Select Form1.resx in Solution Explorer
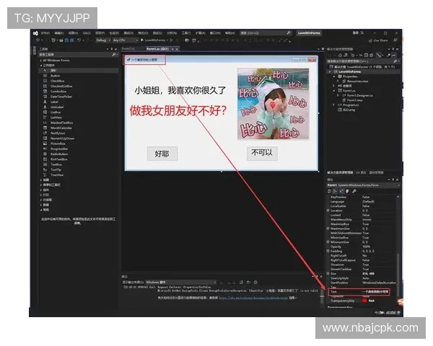This screenshot has height=346, width=433. tap(354, 100)
